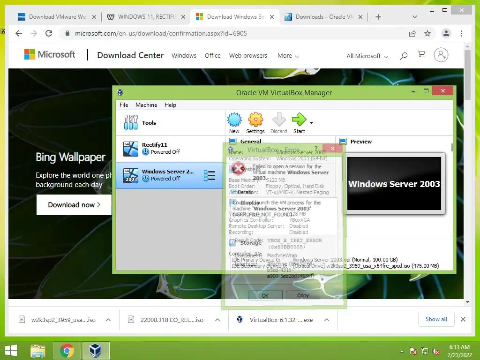Go back in Chrome
Viewport: 480px width, 360px height.
coord(19,33)
